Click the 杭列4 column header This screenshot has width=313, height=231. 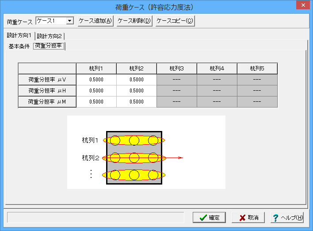coord(217,69)
